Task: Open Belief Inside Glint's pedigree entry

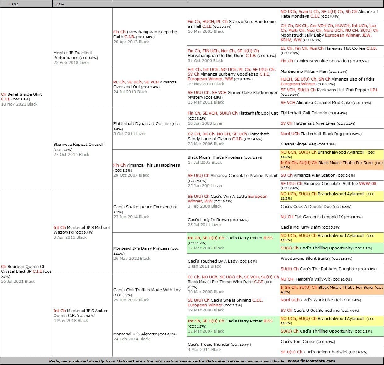Action: 25,94
